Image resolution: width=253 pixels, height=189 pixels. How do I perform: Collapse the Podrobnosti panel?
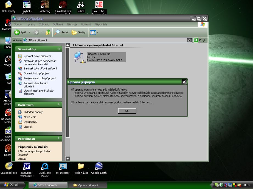point(58,139)
